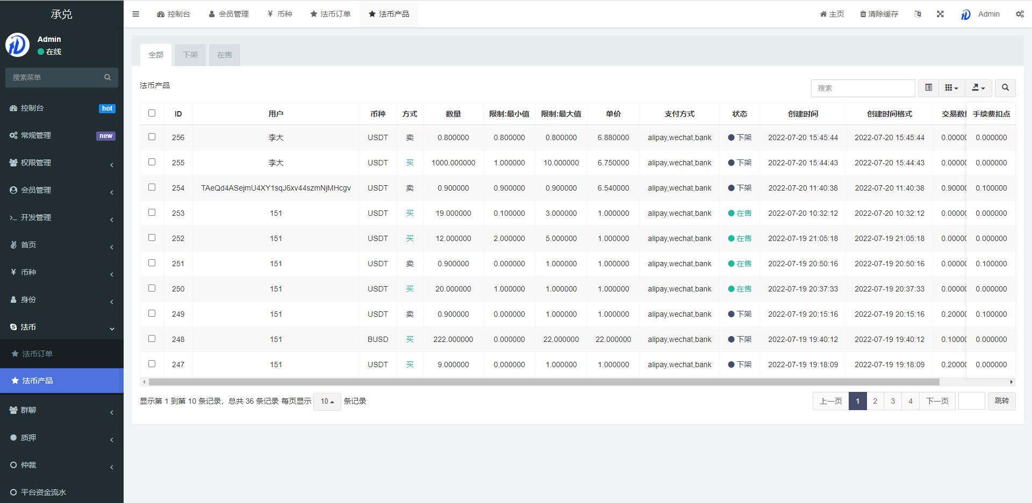Click the hamburger sidebar toggle icon
This screenshot has width=1032, height=503.
[x=135, y=14]
